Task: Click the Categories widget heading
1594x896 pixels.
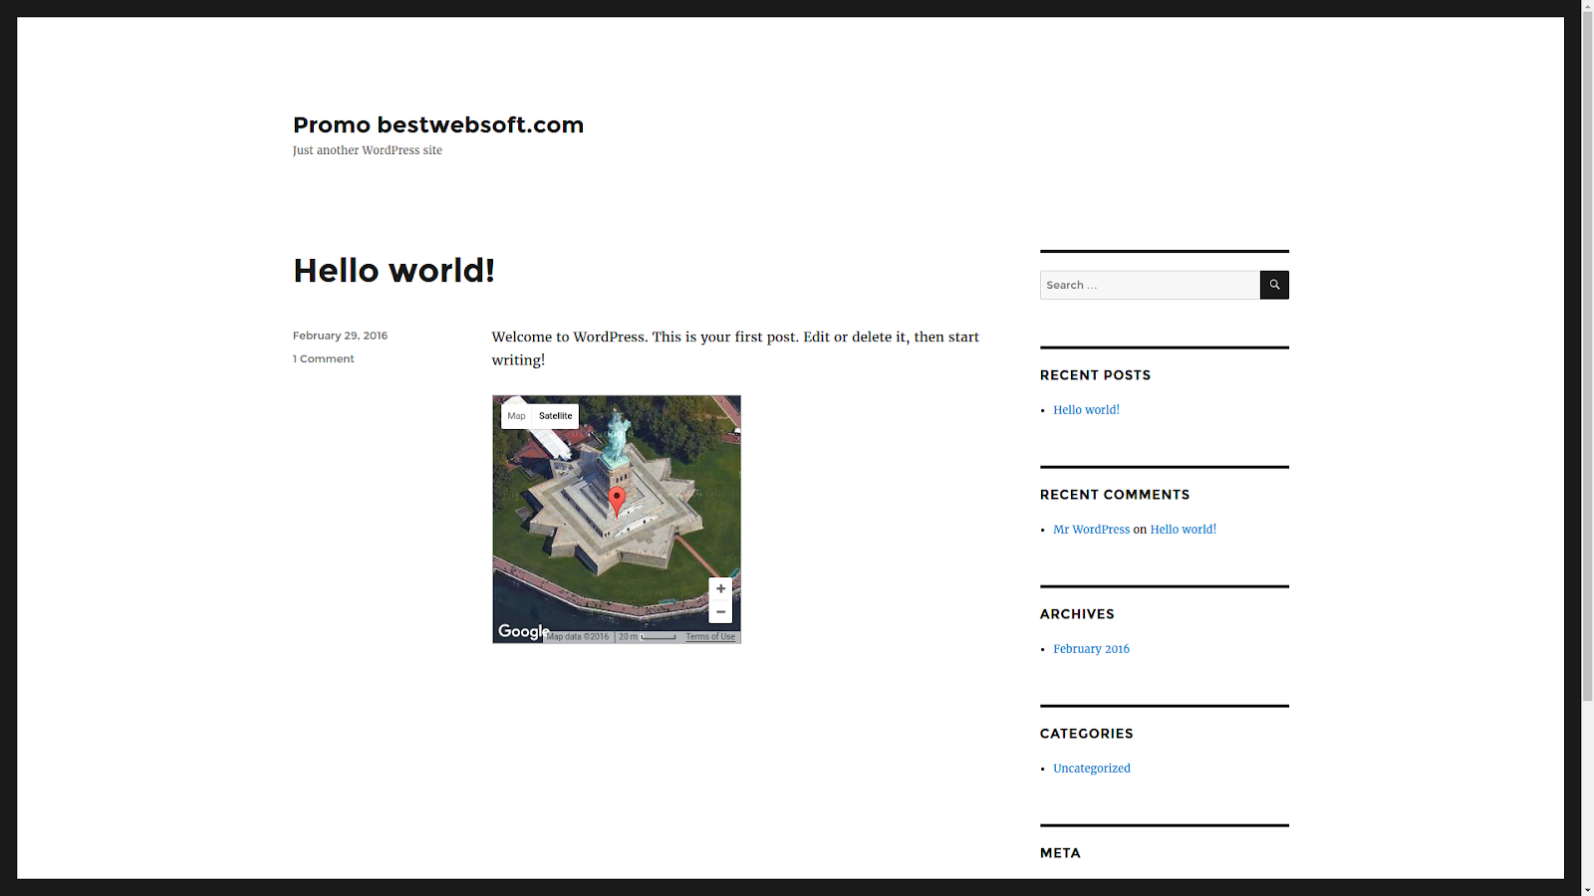Action: pyautogui.click(x=1086, y=734)
